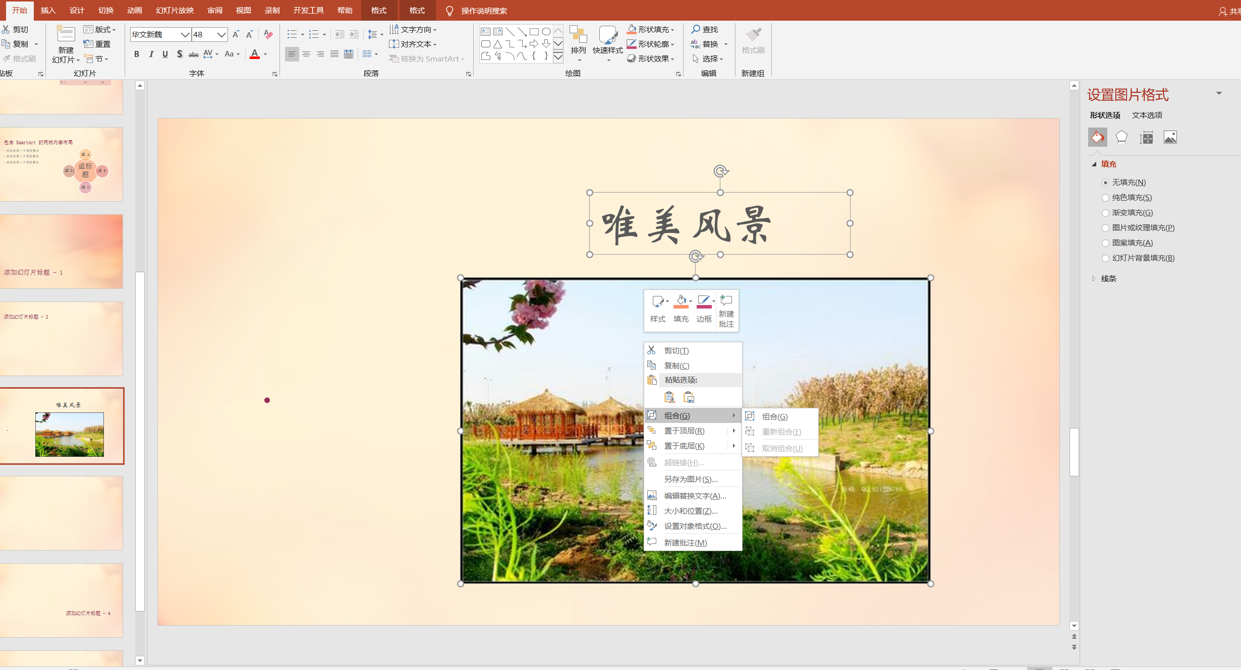
Task: Click the 填充 fill color button in mini toolbar
Action: [681, 309]
